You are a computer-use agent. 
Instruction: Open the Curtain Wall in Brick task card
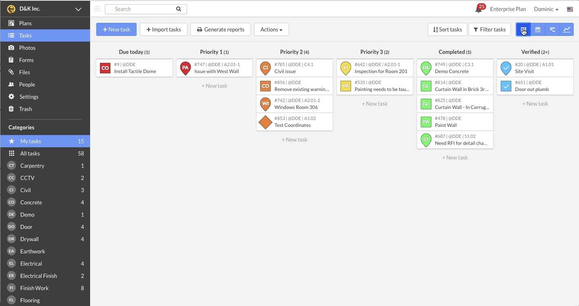click(x=455, y=86)
